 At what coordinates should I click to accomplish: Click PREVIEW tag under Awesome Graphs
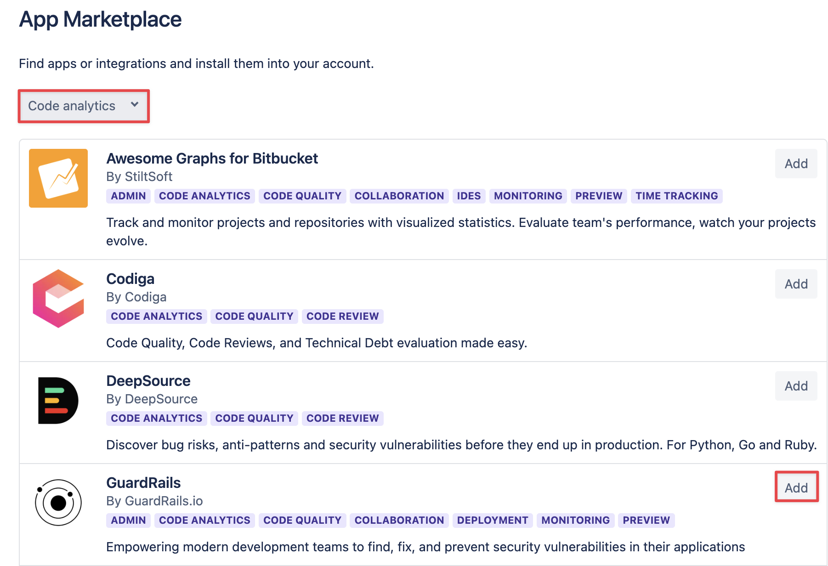(599, 196)
